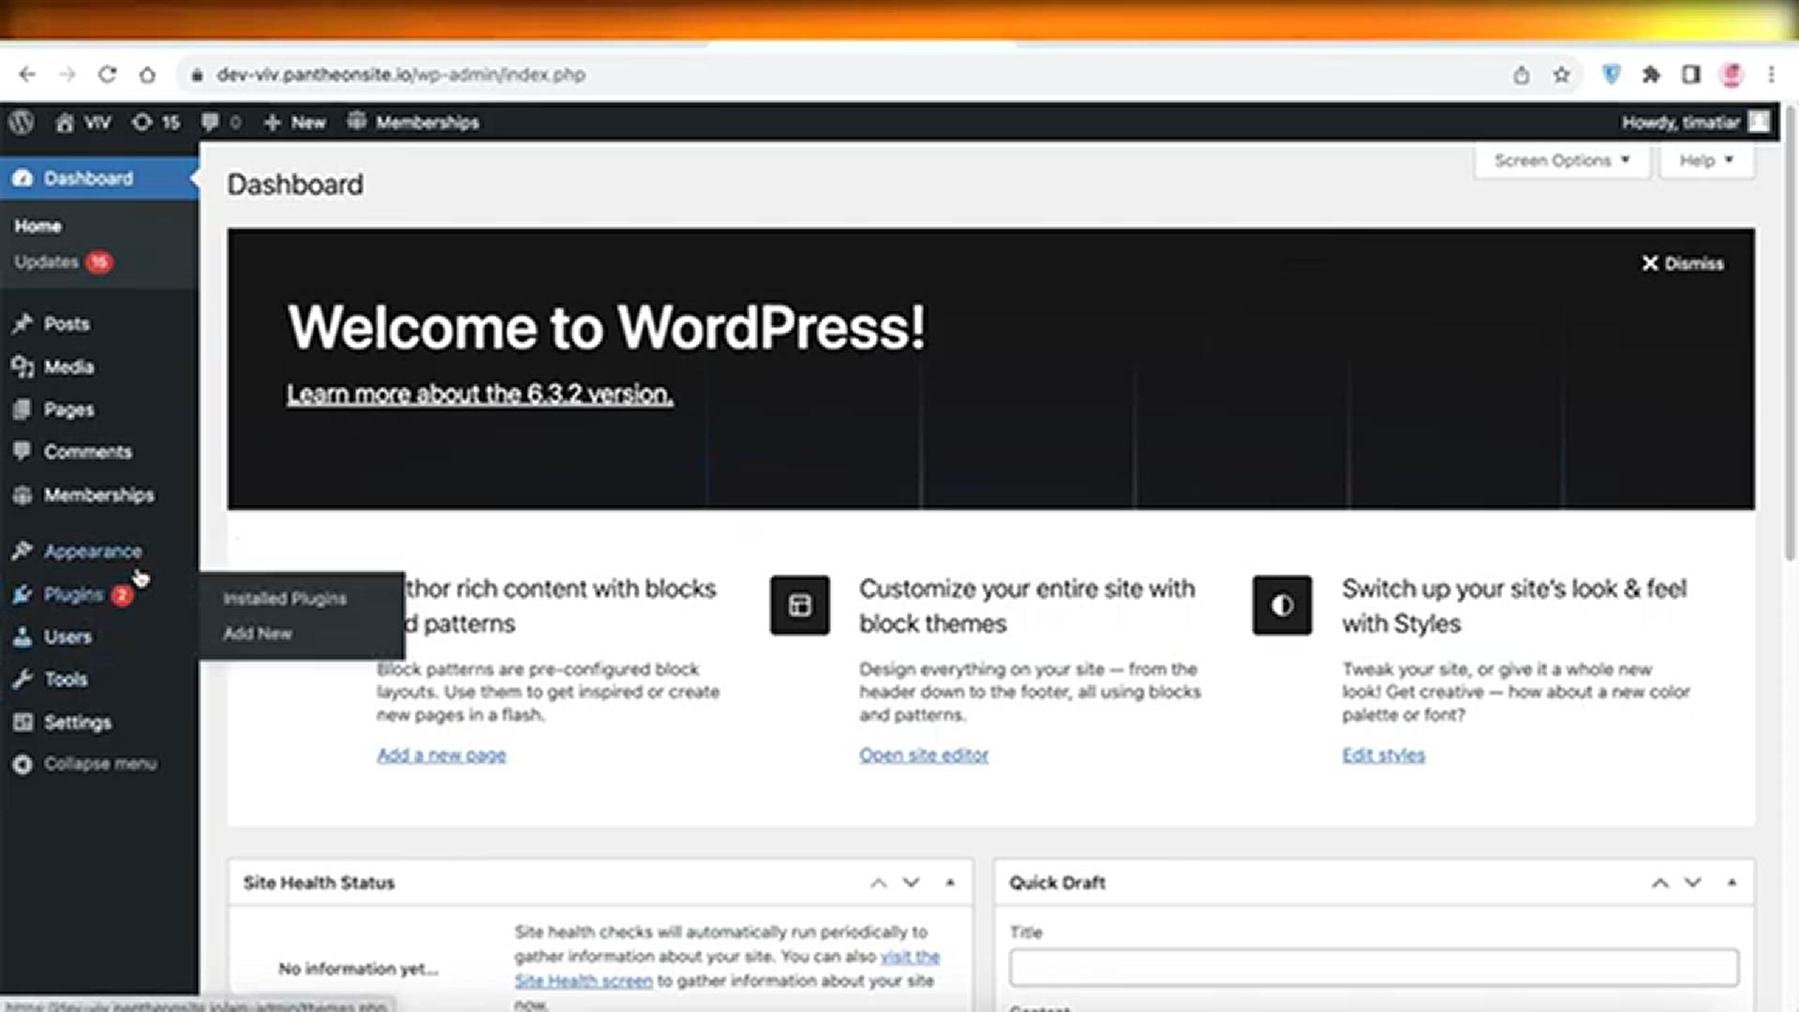The image size is (1799, 1012).
Task: Click the updates counter showing 15
Action: pos(156,122)
